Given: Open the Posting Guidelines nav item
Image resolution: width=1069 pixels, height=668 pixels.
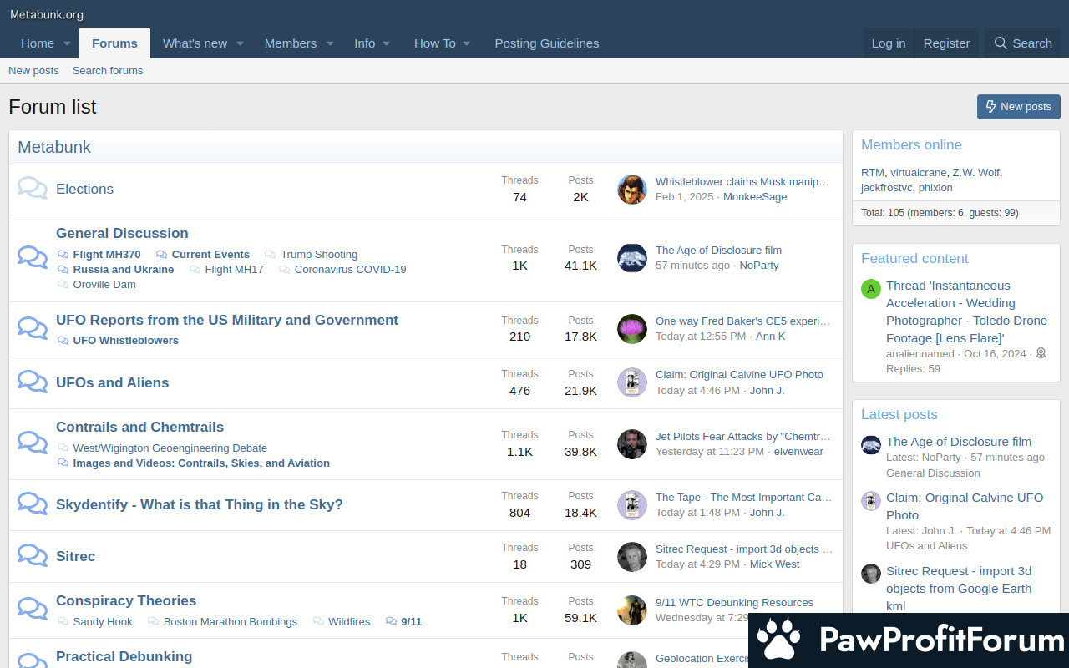Looking at the screenshot, I should point(547,43).
